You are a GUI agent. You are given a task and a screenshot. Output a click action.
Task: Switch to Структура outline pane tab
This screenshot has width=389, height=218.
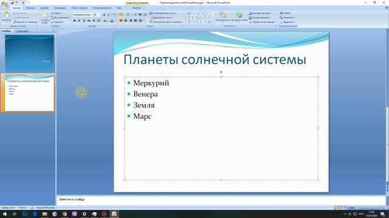[x=22, y=31]
